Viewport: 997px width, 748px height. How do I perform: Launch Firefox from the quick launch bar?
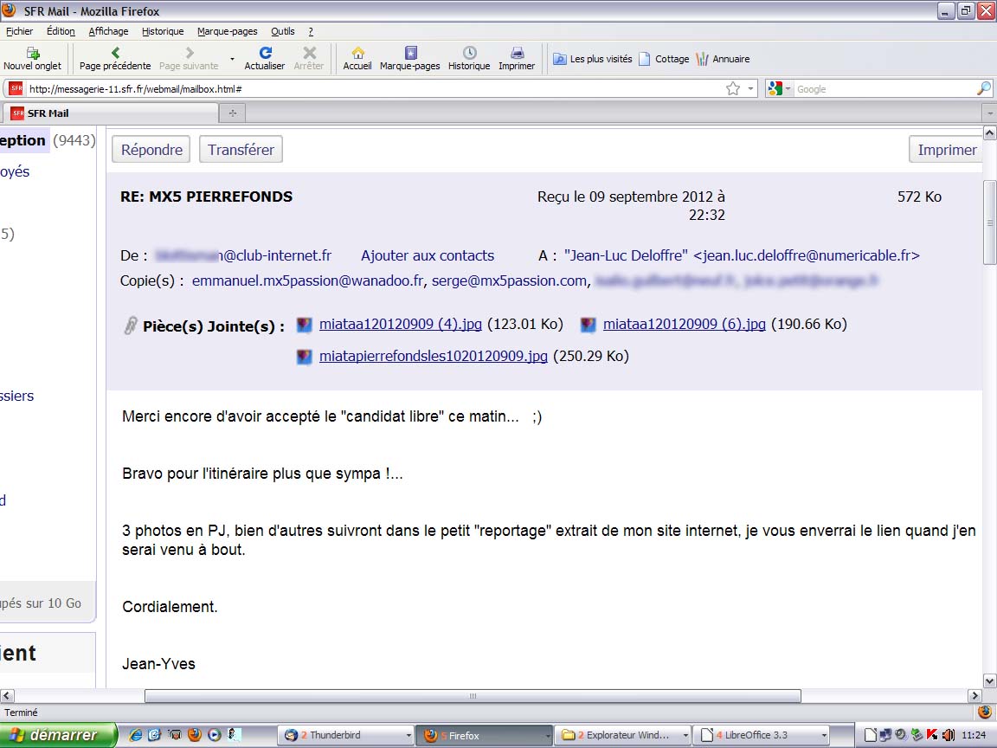click(x=195, y=735)
